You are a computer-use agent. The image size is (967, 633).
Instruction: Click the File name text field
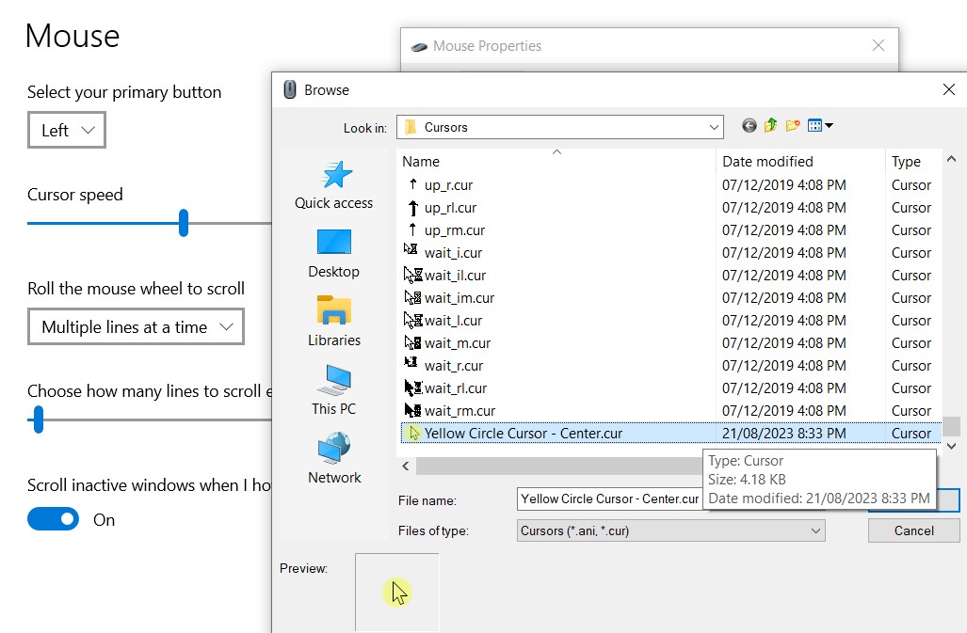pos(609,499)
